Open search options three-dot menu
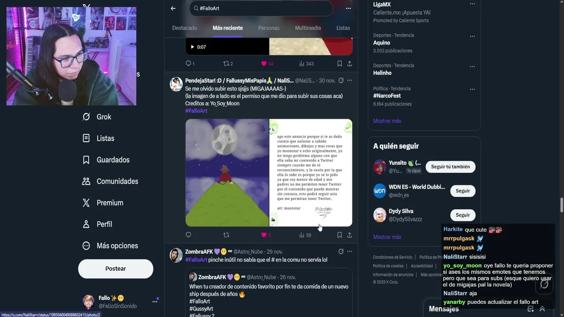This screenshot has width=564, height=317. pos(348,8)
